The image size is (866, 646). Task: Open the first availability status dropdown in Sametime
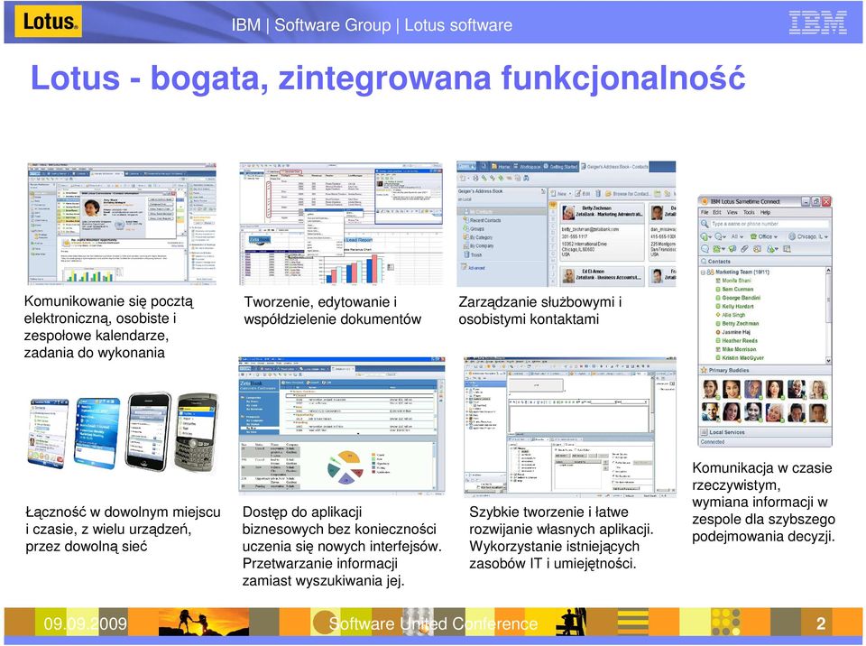pyautogui.click(x=705, y=236)
